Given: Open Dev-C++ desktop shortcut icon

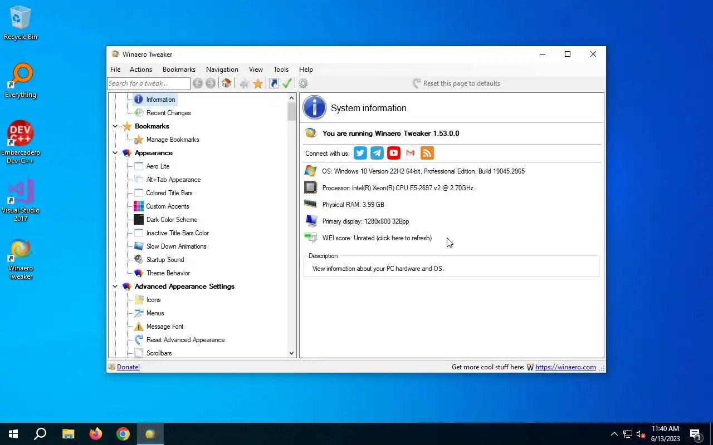Looking at the screenshot, I should pyautogui.click(x=21, y=142).
